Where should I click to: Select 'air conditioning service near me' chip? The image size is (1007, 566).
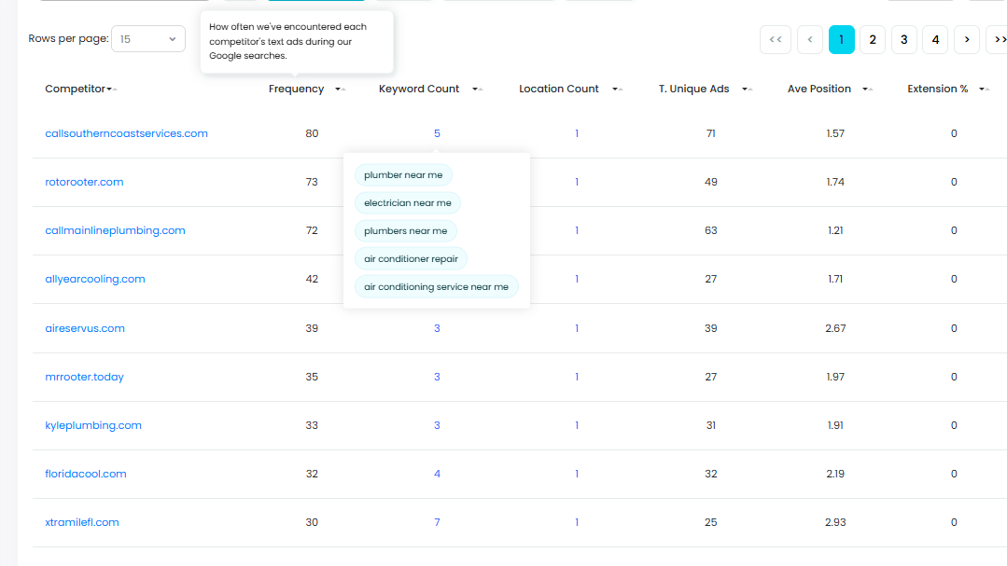(436, 287)
